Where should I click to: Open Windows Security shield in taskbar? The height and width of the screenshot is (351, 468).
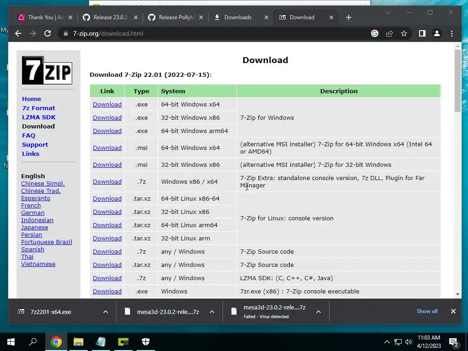click(146, 342)
